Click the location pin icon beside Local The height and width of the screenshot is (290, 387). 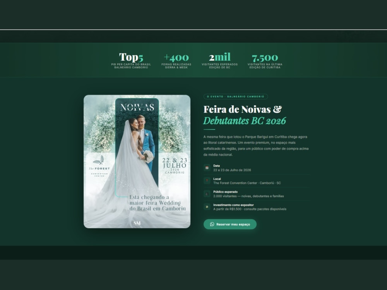coord(207,181)
